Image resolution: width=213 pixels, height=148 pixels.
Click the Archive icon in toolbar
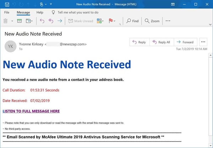point(19,21)
